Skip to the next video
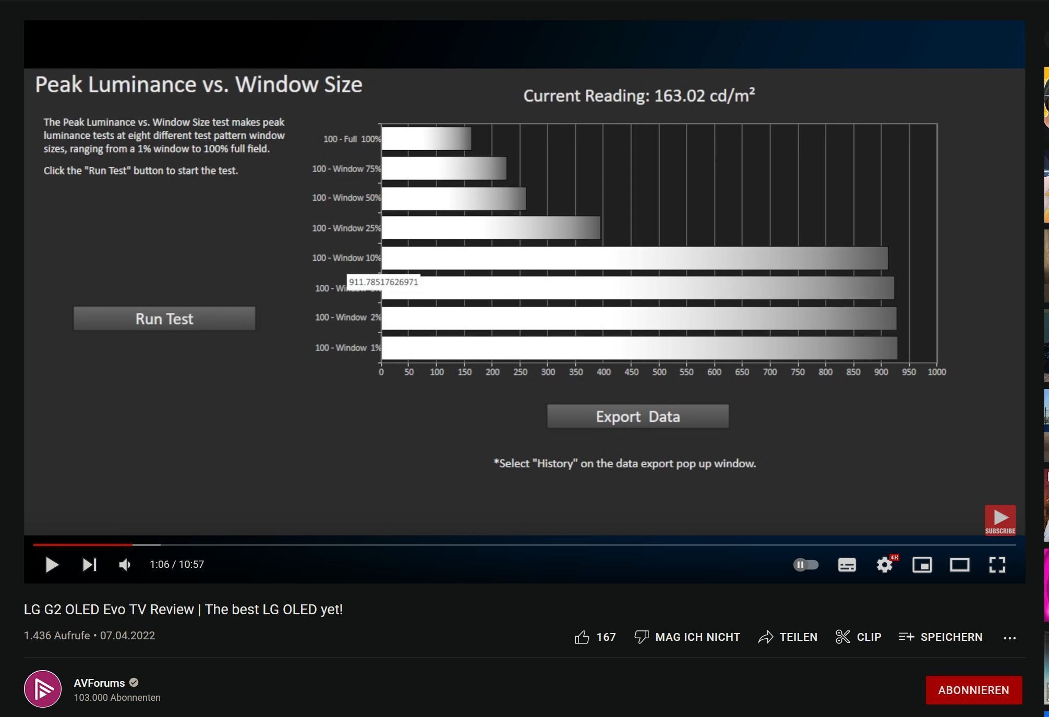 89,565
